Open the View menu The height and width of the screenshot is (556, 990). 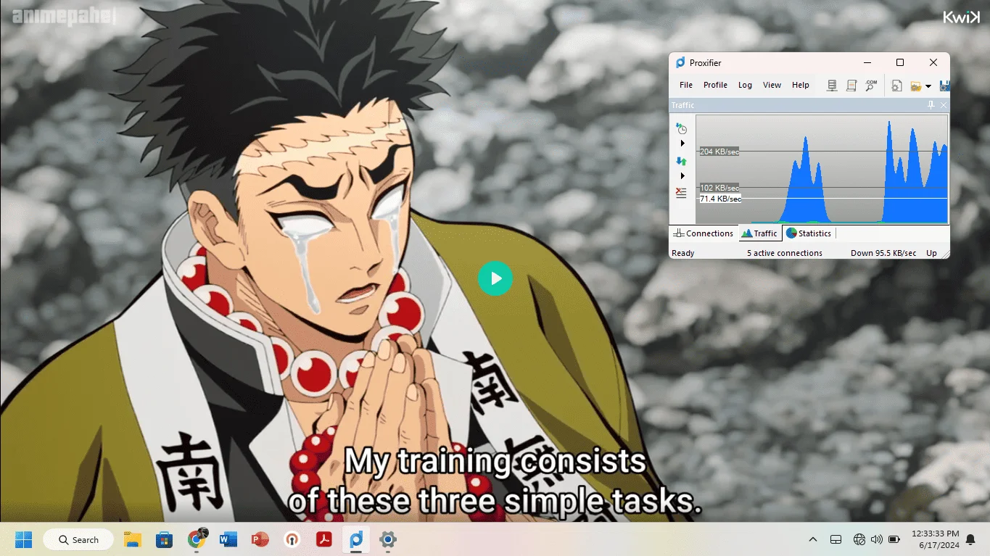[x=772, y=85]
